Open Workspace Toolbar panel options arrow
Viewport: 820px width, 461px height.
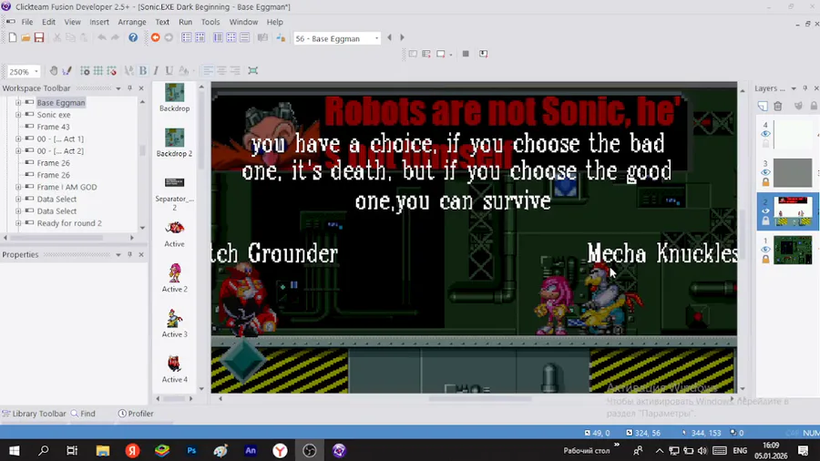coord(118,88)
